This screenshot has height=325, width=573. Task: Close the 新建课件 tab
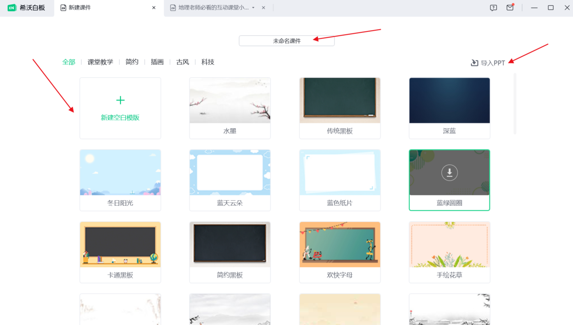(154, 8)
